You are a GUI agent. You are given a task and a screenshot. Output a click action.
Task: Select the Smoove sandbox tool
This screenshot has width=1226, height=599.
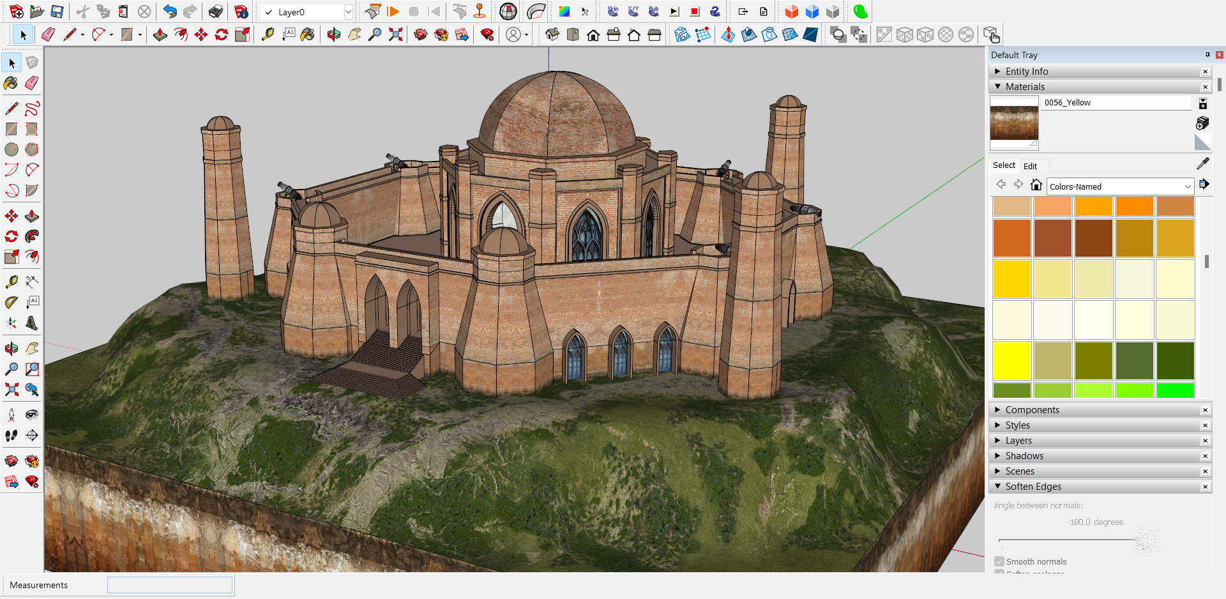[x=728, y=34]
